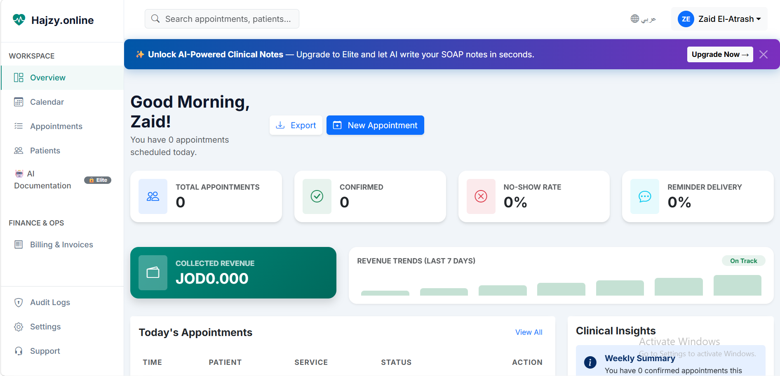Image resolution: width=780 pixels, height=376 pixels.
Task: Click the Calendar icon in sidebar
Action: click(x=19, y=102)
